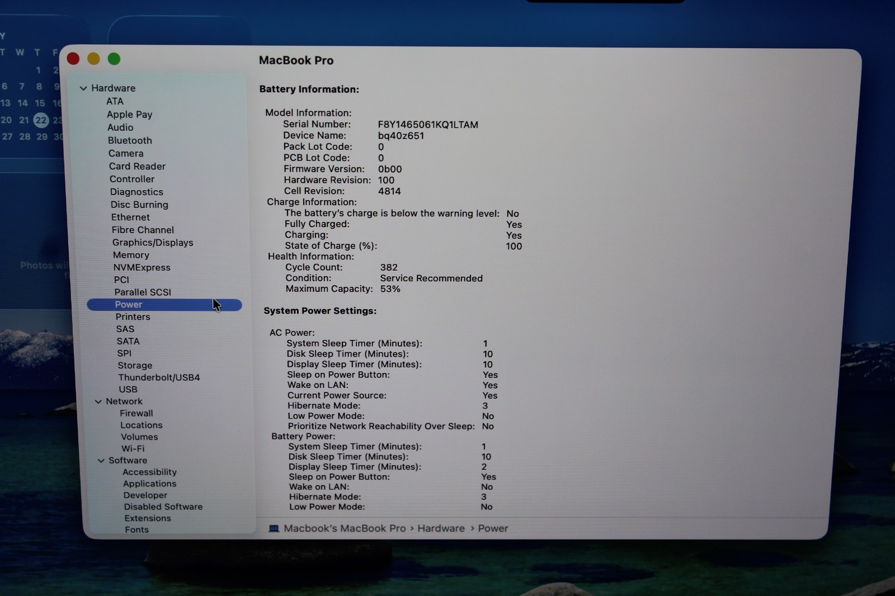Select PCI in the sidebar
This screenshot has width=895, height=596.
[121, 280]
